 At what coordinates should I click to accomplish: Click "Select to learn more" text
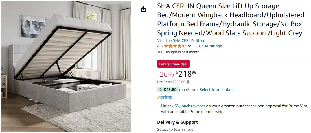[175, 129]
